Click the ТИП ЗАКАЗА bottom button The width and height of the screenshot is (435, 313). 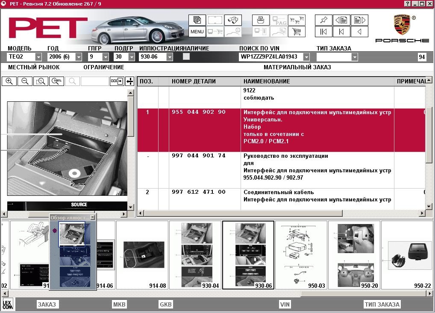(382, 304)
